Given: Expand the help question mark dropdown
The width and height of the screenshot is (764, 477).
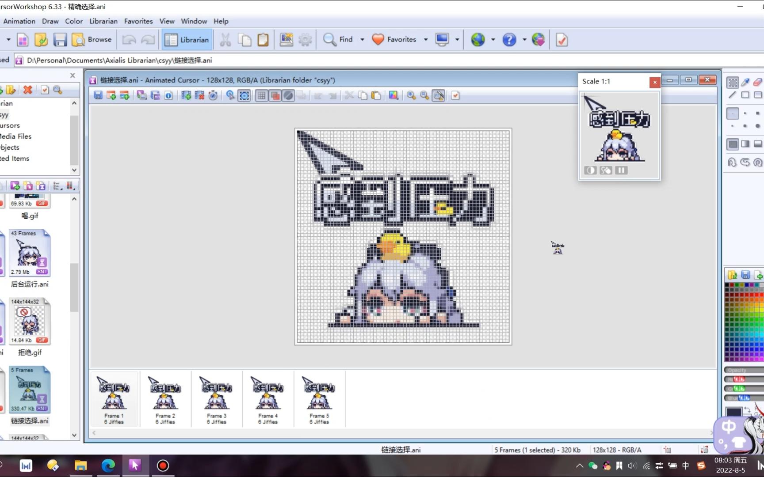Looking at the screenshot, I should tap(524, 40).
